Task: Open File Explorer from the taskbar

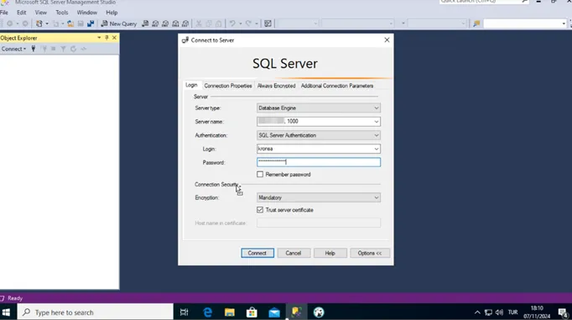Action: 230,312
